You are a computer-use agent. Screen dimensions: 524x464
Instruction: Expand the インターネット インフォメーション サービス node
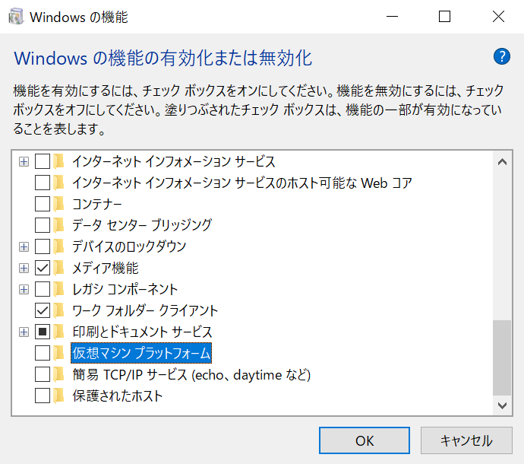tap(24, 162)
